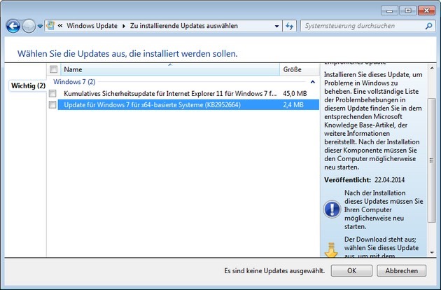Click the blue restart warning icon

(332, 209)
